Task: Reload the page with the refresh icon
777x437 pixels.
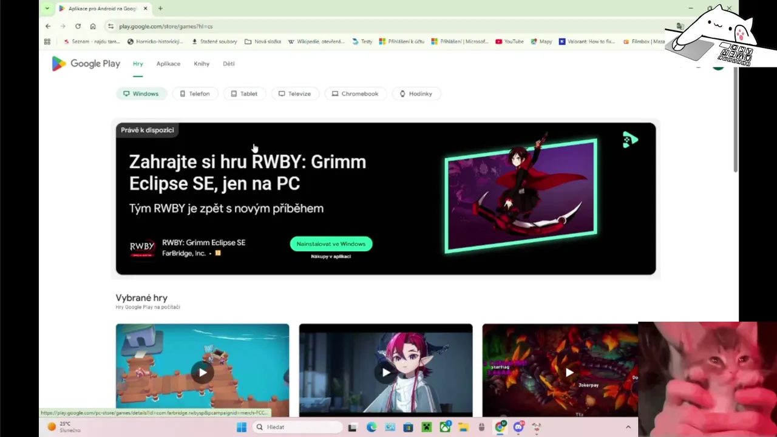Action: pyautogui.click(x=78, y=26)
